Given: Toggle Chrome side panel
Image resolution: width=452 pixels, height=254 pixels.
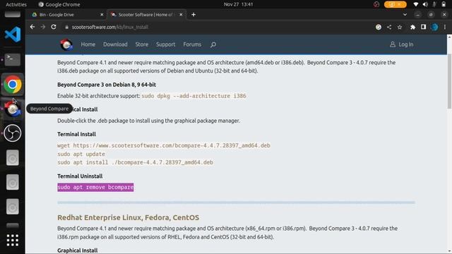Looking at the screenshot, I should 423,27.
